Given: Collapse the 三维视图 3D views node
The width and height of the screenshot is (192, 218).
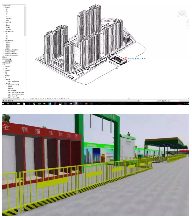Looking at the screenshot, I should coord(3,26).
